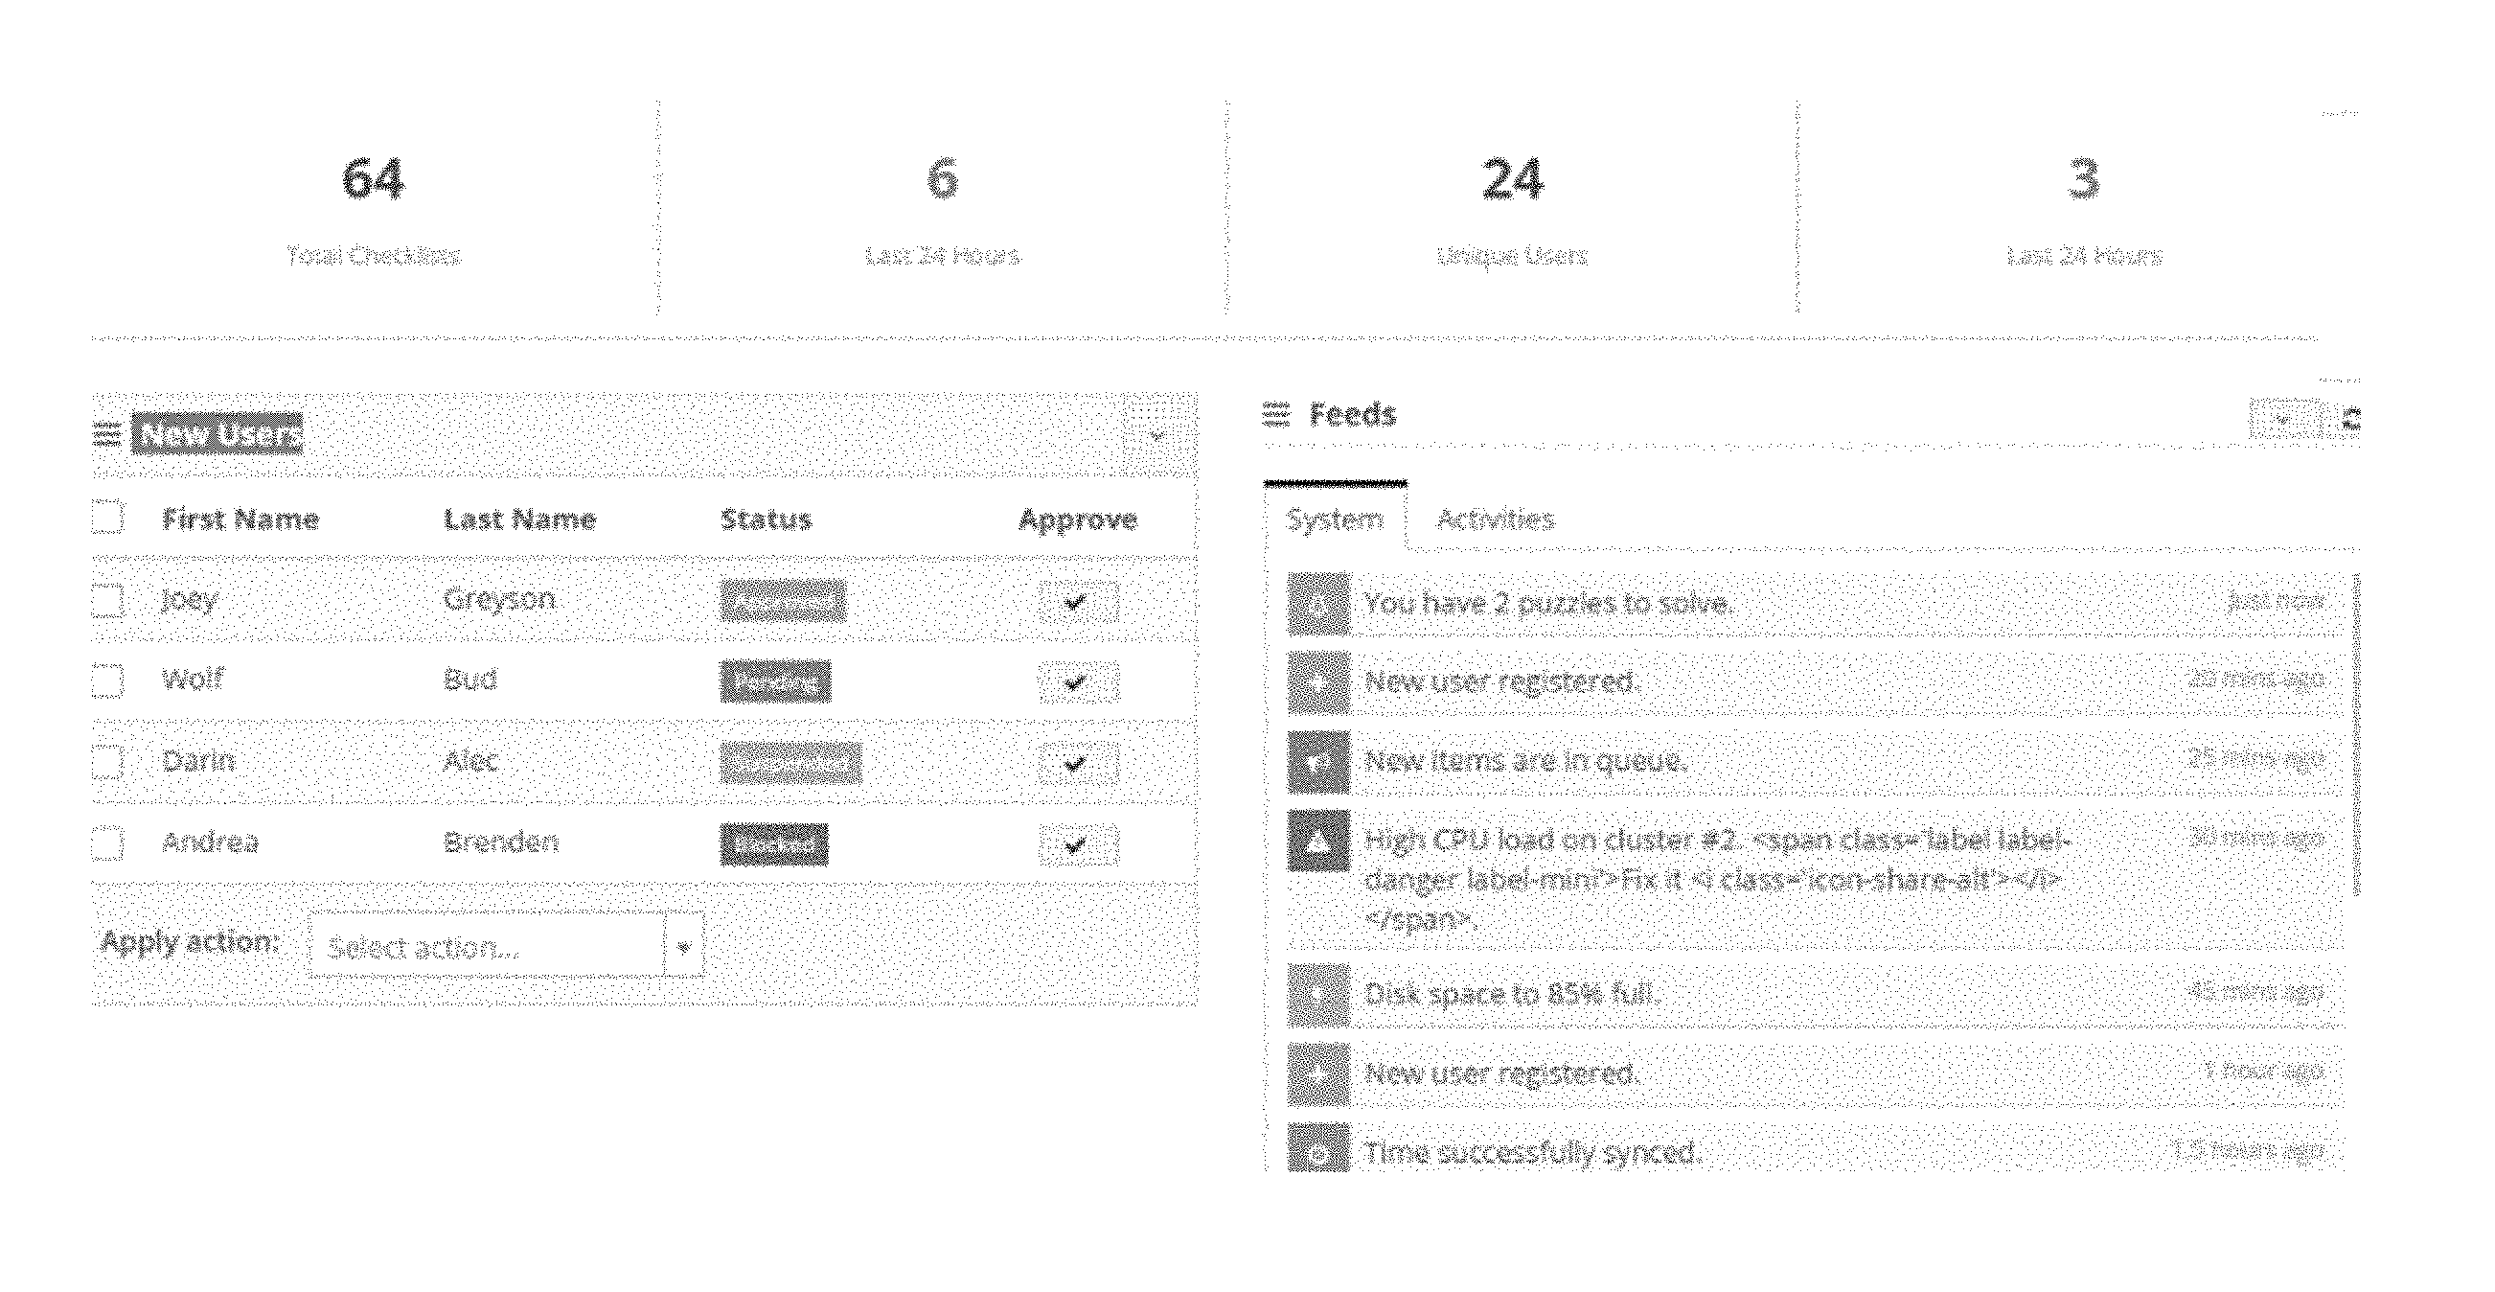This screenshot has width=2495, height=1292.
Task: Tick the select-all checkbox in table header
Action: (x=107, y=518)
